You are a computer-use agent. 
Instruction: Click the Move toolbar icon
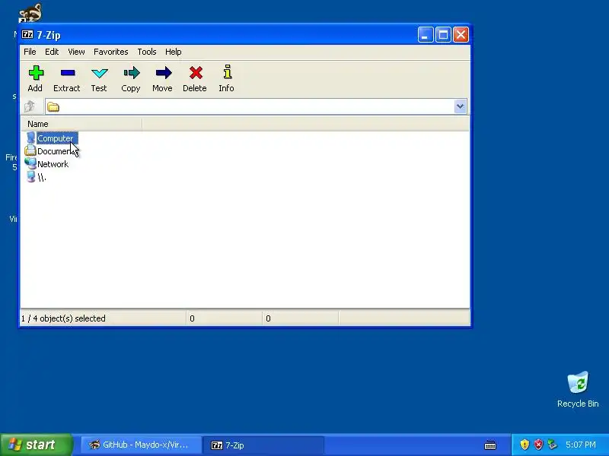coord(164,72)
